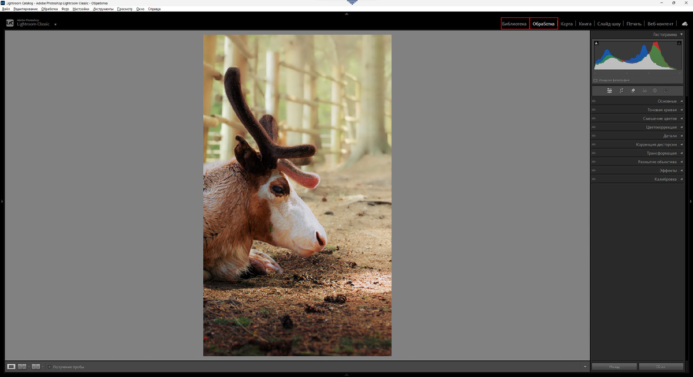Viewport: 693px width, 377px height.
Task: Open the Фото menu
Action: coord(65,9)
